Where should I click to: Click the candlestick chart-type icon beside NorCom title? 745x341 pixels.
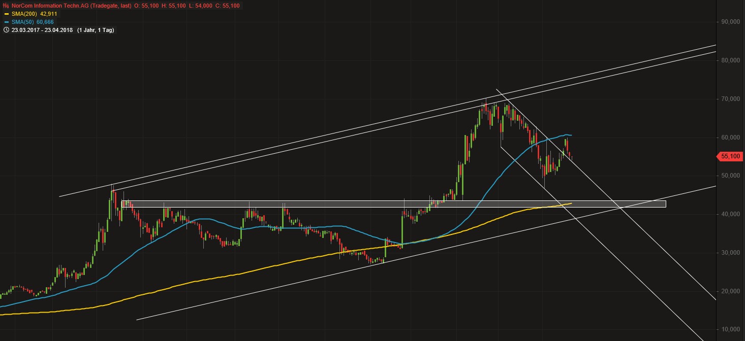(x=6, y=6)
